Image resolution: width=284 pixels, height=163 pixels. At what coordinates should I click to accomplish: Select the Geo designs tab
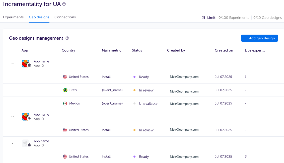[x=39, y=17]
